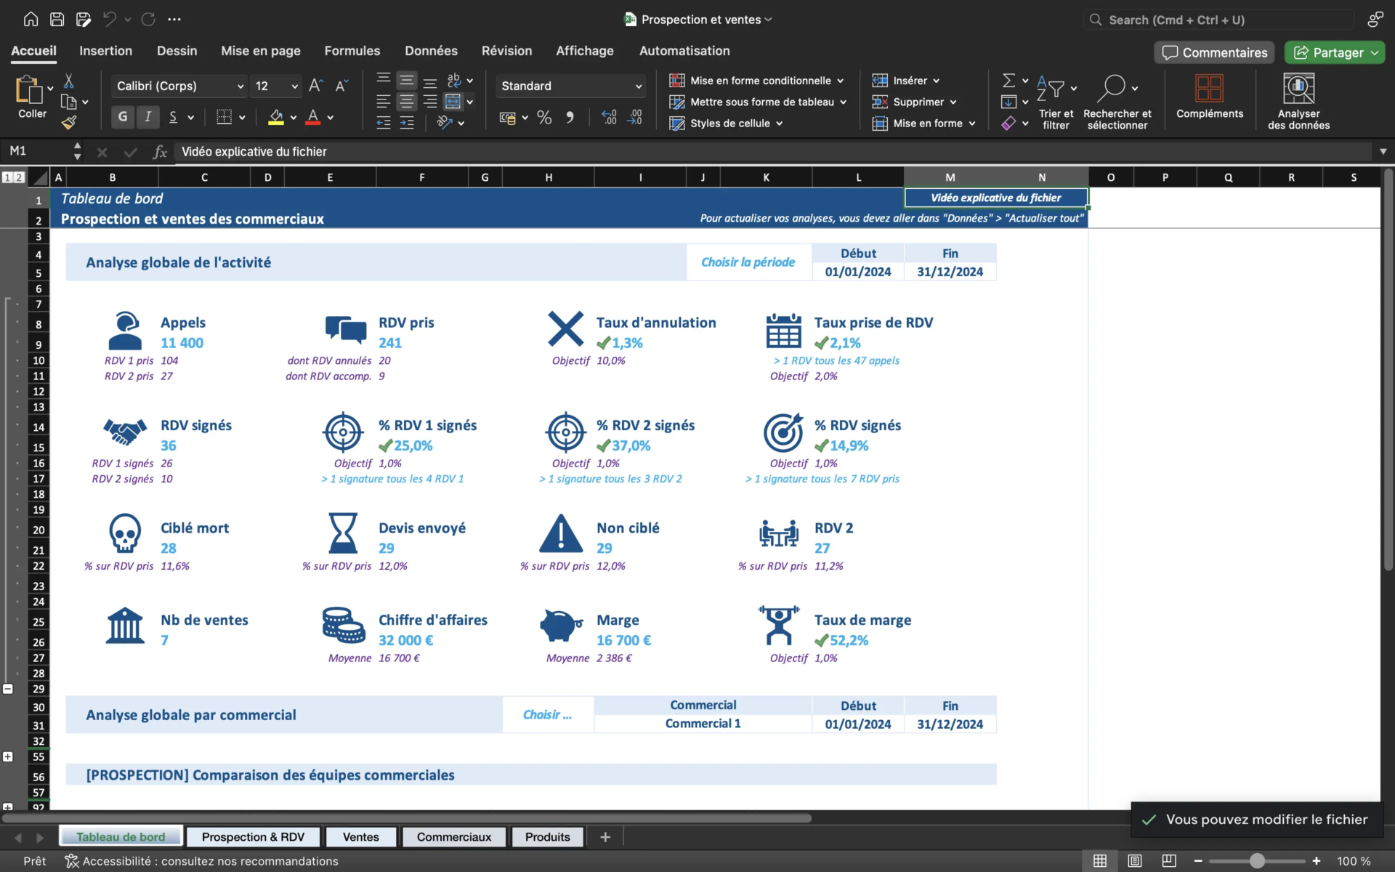Open the Prospection & RDV sheet tab

point(253,837)
